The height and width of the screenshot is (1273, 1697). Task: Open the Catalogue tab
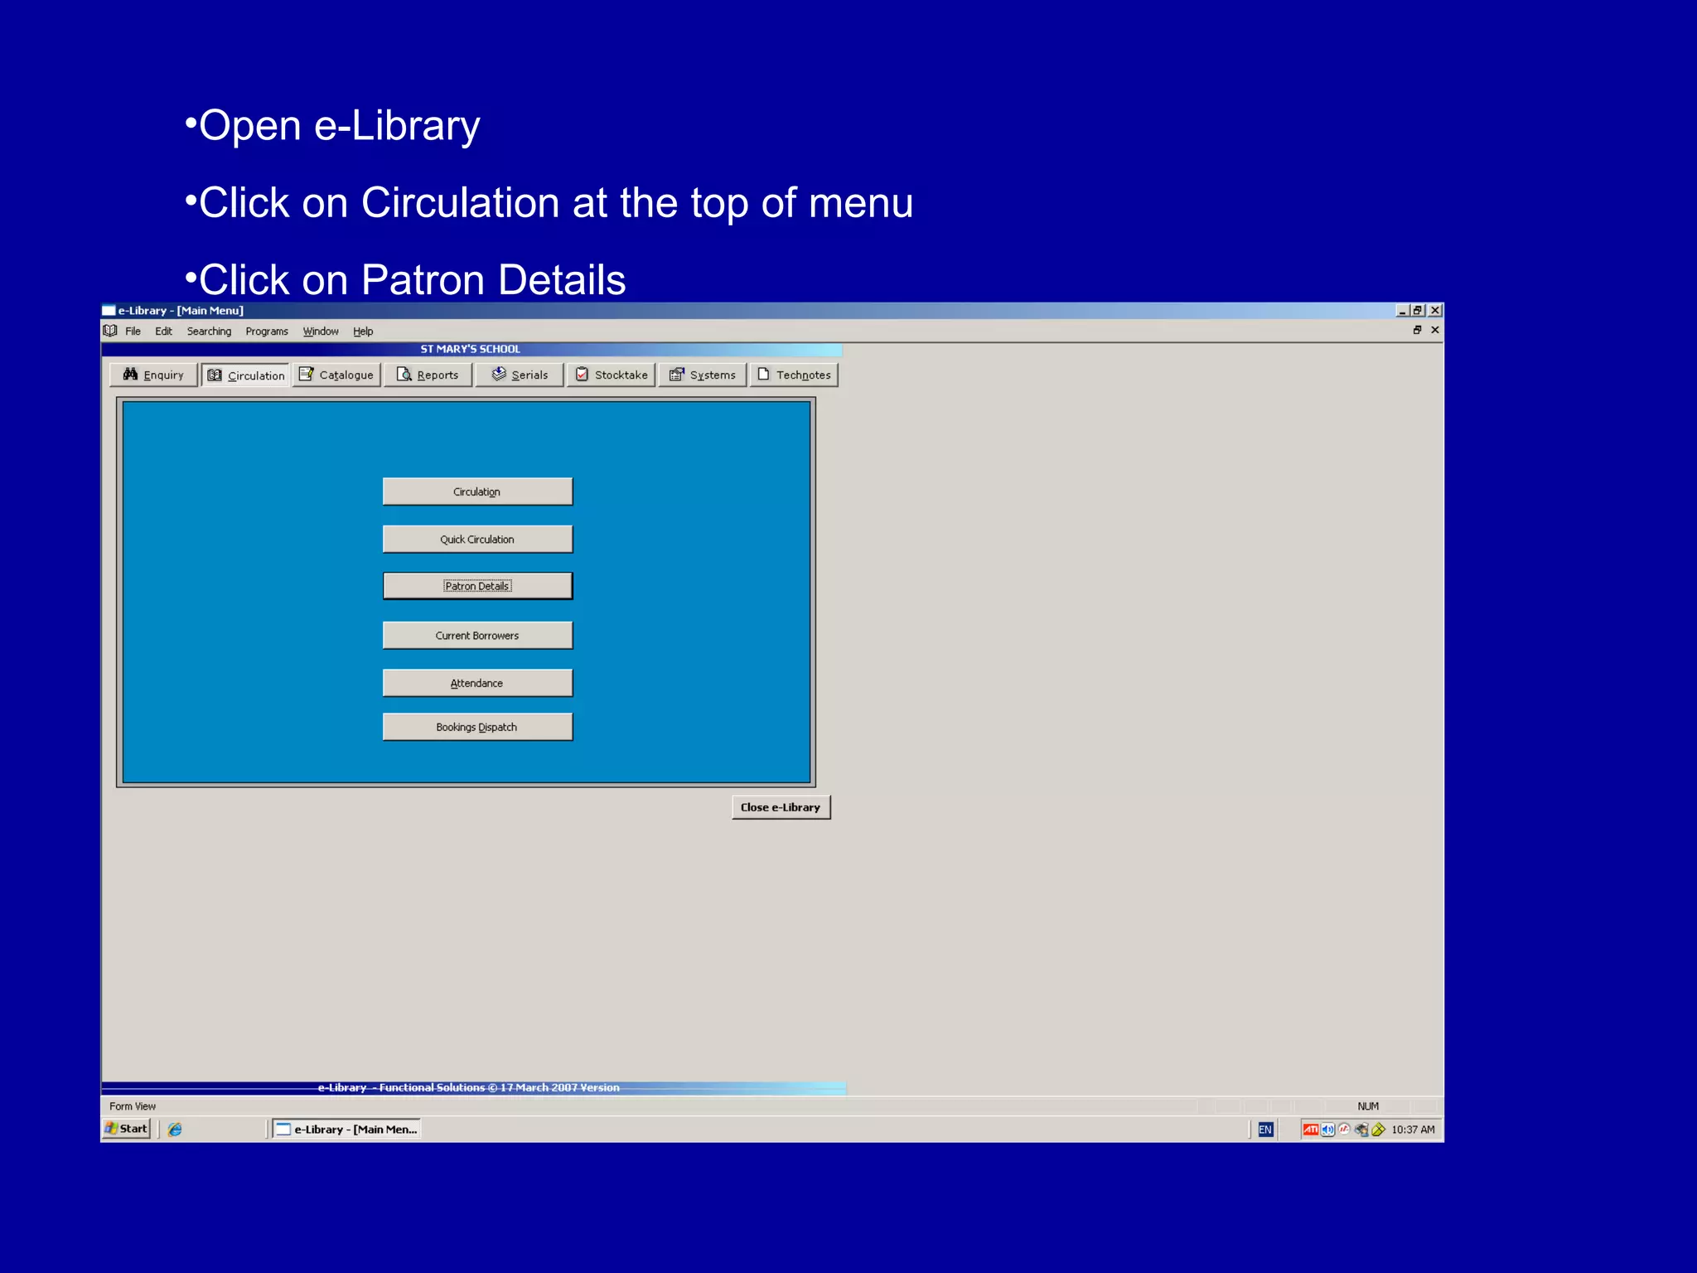point(336,375)
